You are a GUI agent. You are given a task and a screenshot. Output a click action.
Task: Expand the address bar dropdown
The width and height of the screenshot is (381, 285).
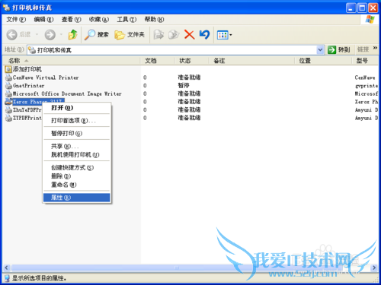pyautogui.click(x=320, y=50)
